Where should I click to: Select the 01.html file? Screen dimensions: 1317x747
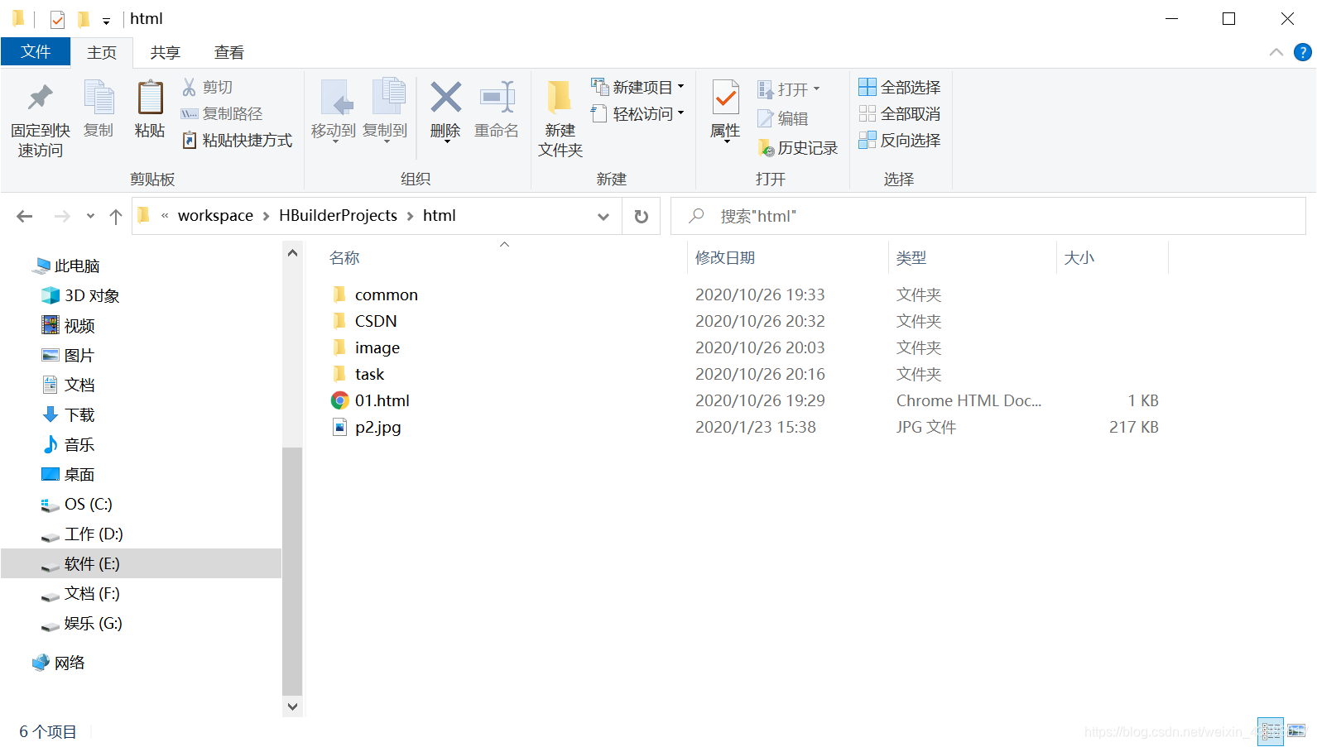370,400
